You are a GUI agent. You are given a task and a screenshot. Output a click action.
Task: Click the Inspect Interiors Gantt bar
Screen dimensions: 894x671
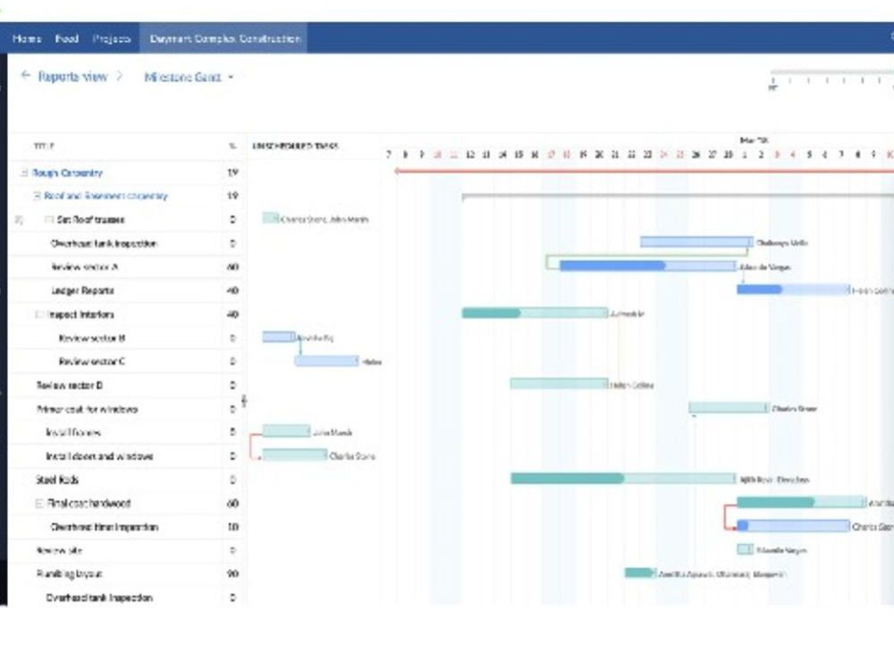click(535, 312)
